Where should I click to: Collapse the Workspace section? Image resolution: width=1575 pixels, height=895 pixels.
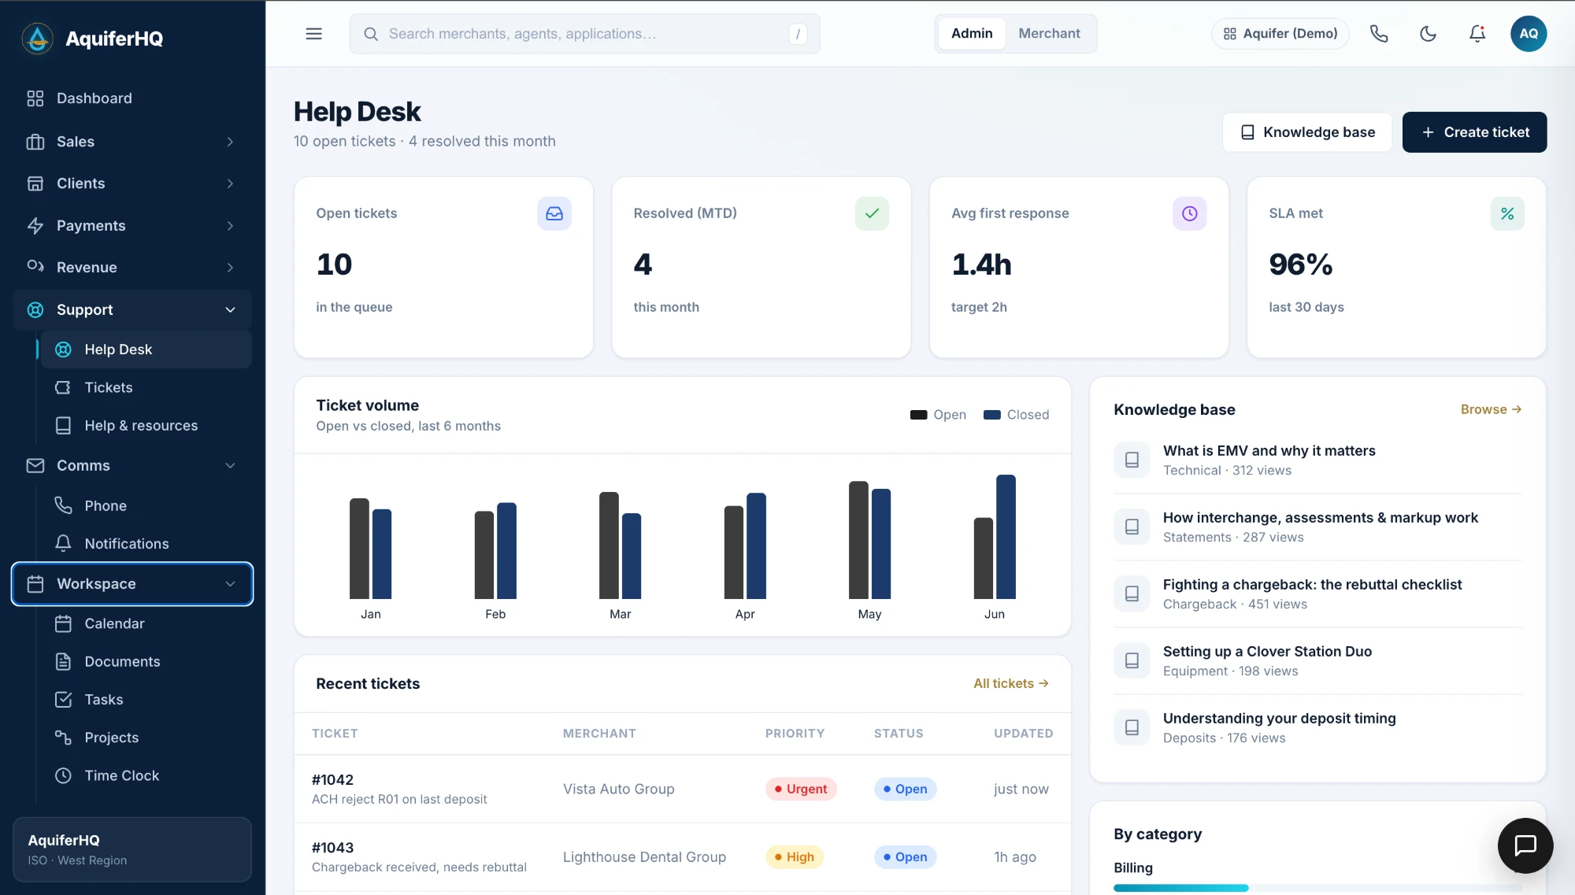(132, 584)
